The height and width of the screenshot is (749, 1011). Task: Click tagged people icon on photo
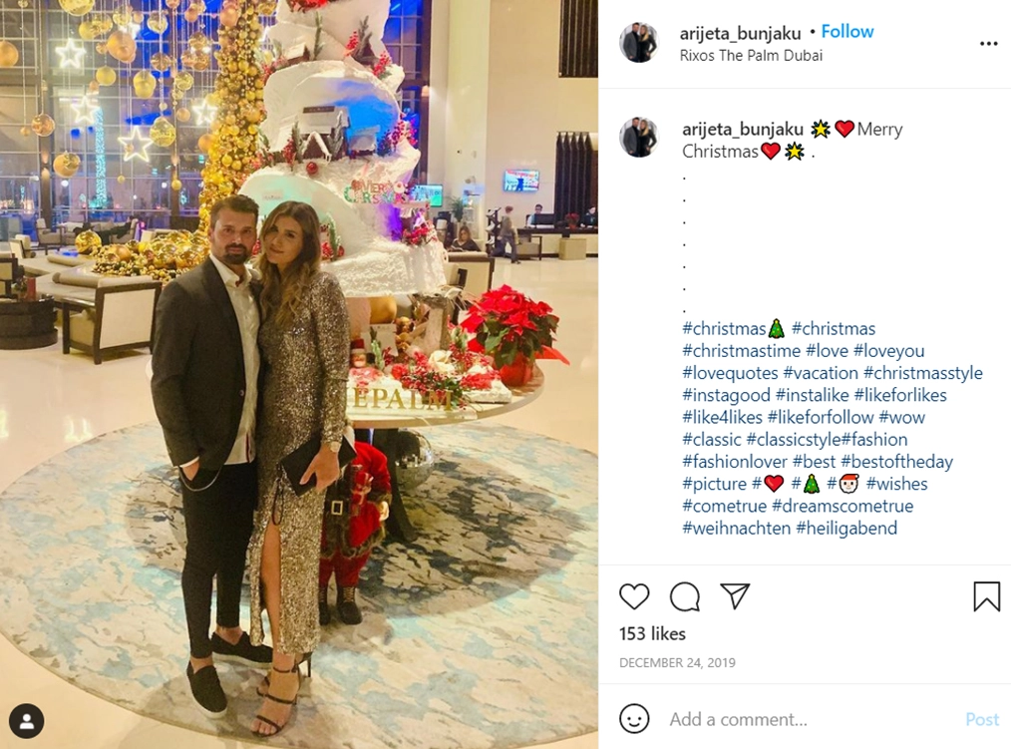(27, 721)
